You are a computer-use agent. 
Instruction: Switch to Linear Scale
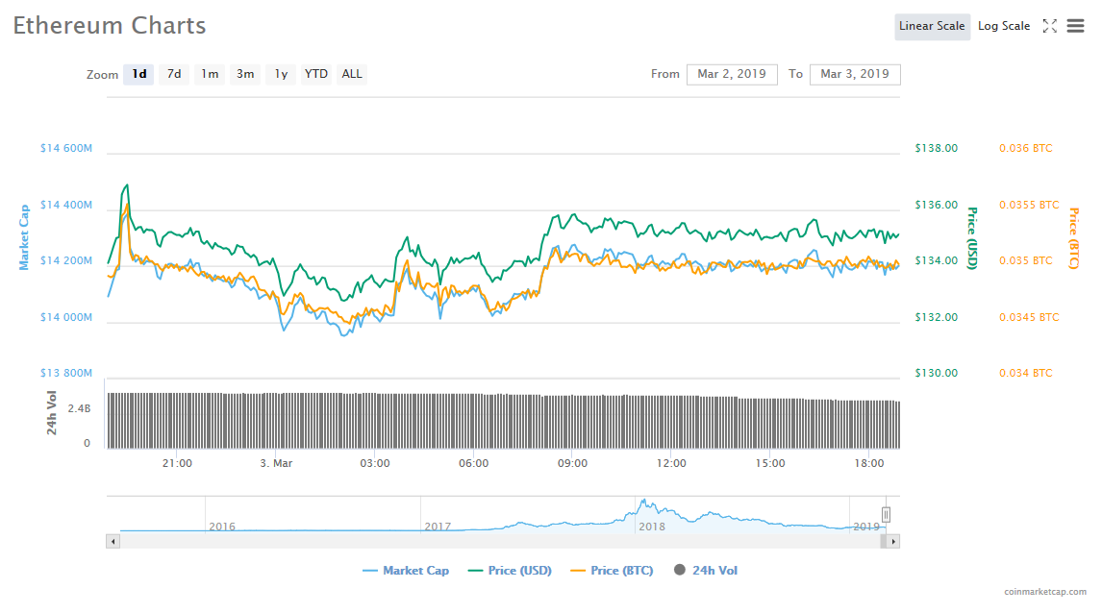(x=931, y=26)
